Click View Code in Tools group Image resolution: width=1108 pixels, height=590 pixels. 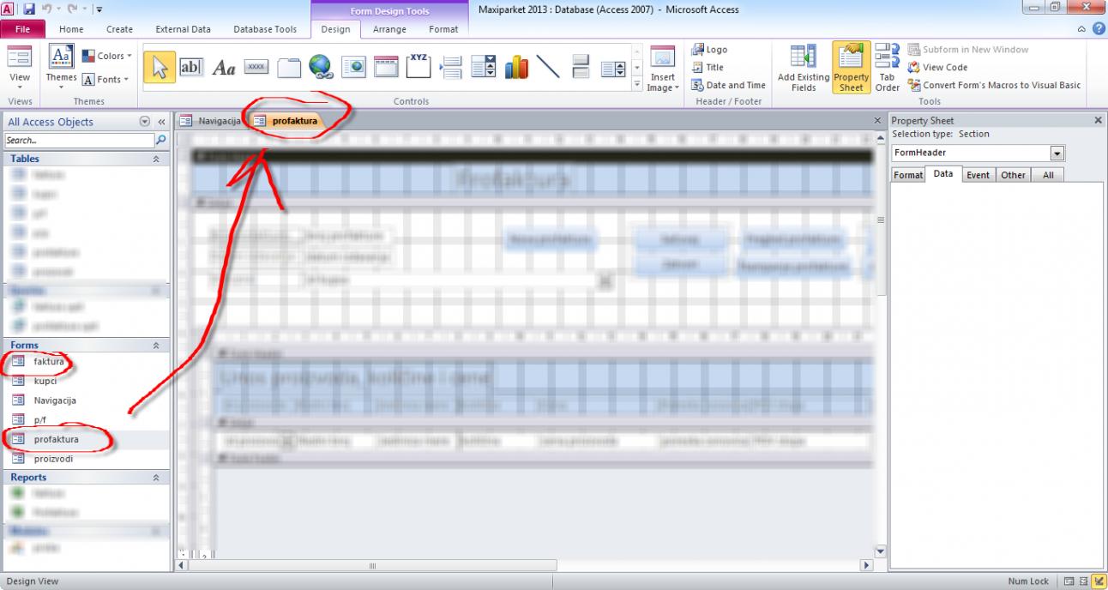coord(937,67)
